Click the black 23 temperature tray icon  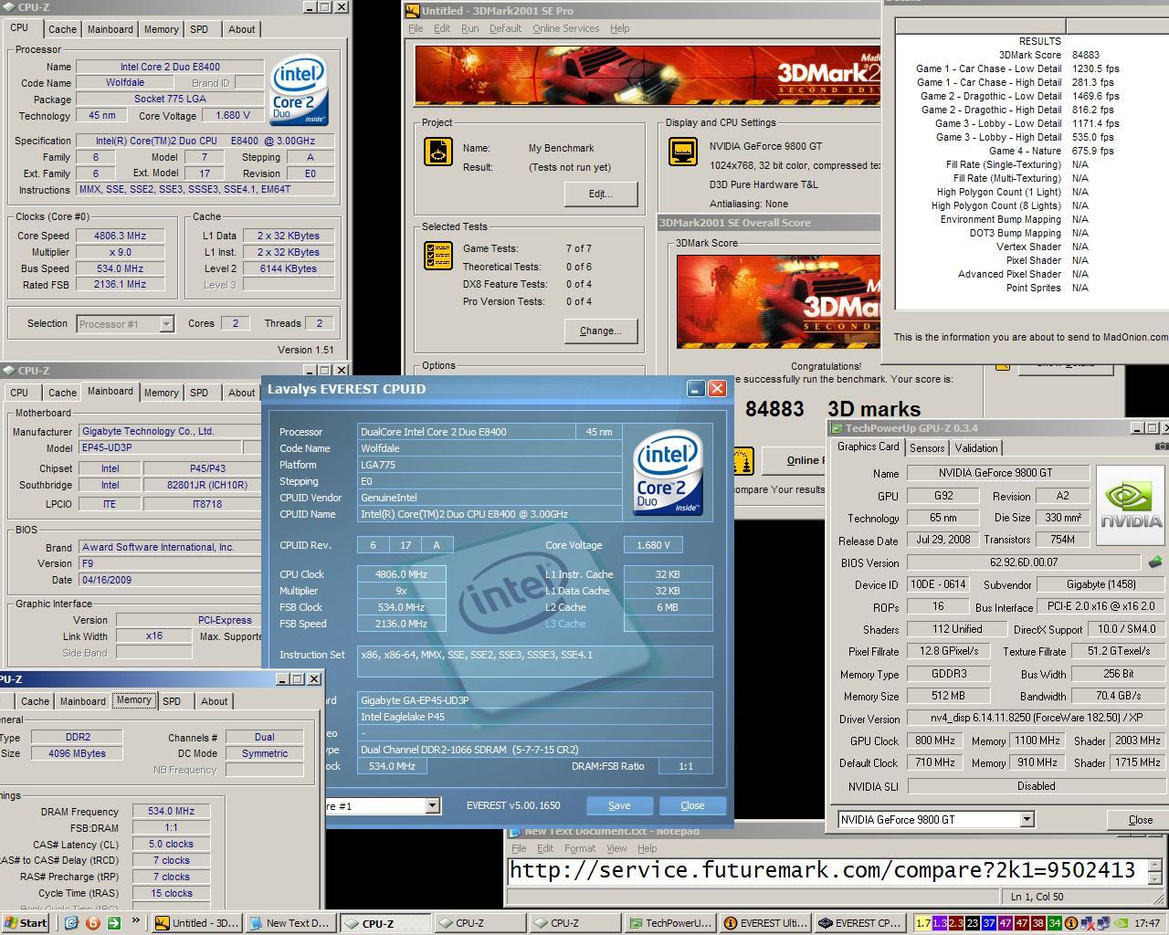[972, 924]
